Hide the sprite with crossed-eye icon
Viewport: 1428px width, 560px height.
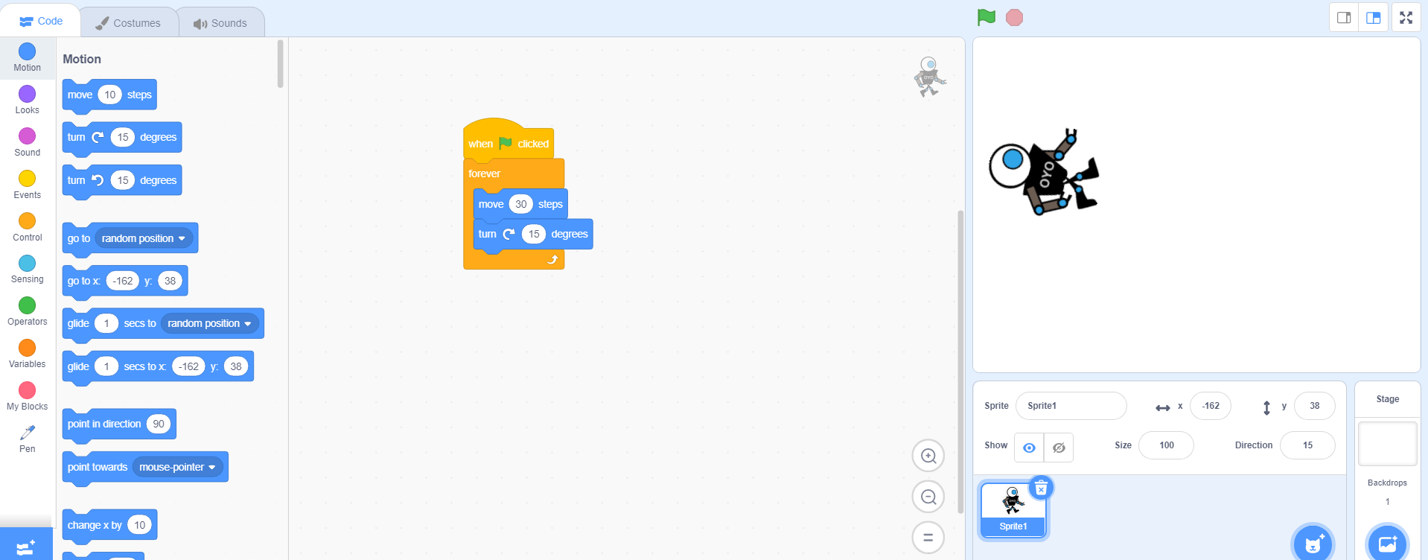[1059, 448]
